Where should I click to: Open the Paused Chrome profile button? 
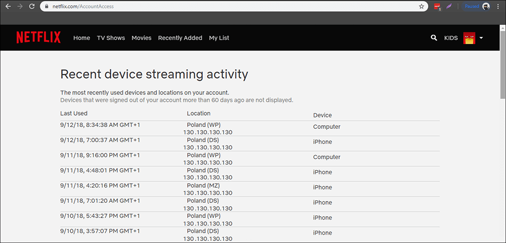coord(477,7)
